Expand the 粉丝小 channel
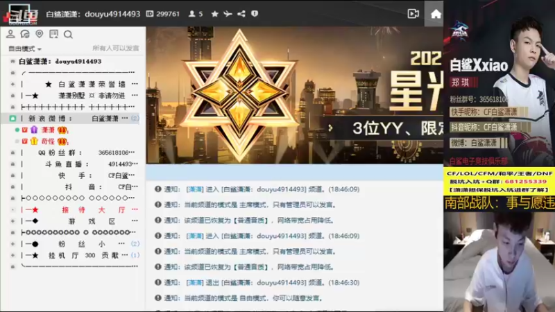This screenshot has height=312, width=555. click(x=12, y=244)
